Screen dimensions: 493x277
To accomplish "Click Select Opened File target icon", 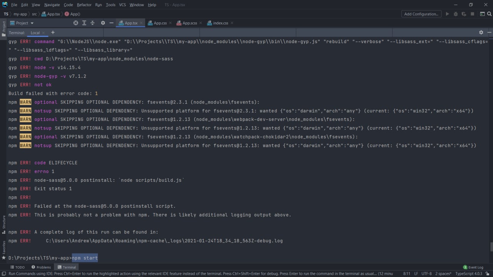I will coord(76,23).
